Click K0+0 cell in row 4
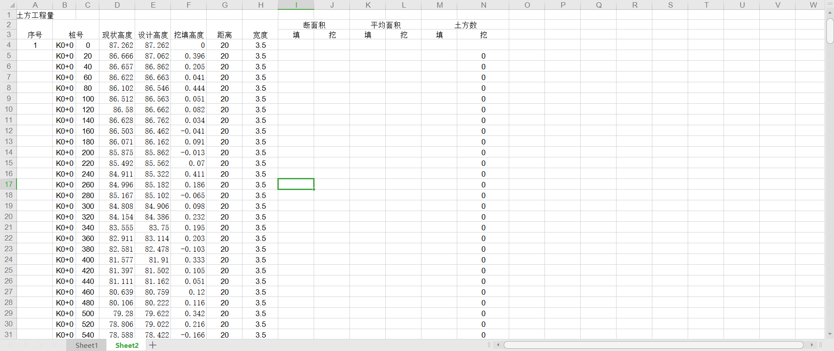 (x=64, y=45)
